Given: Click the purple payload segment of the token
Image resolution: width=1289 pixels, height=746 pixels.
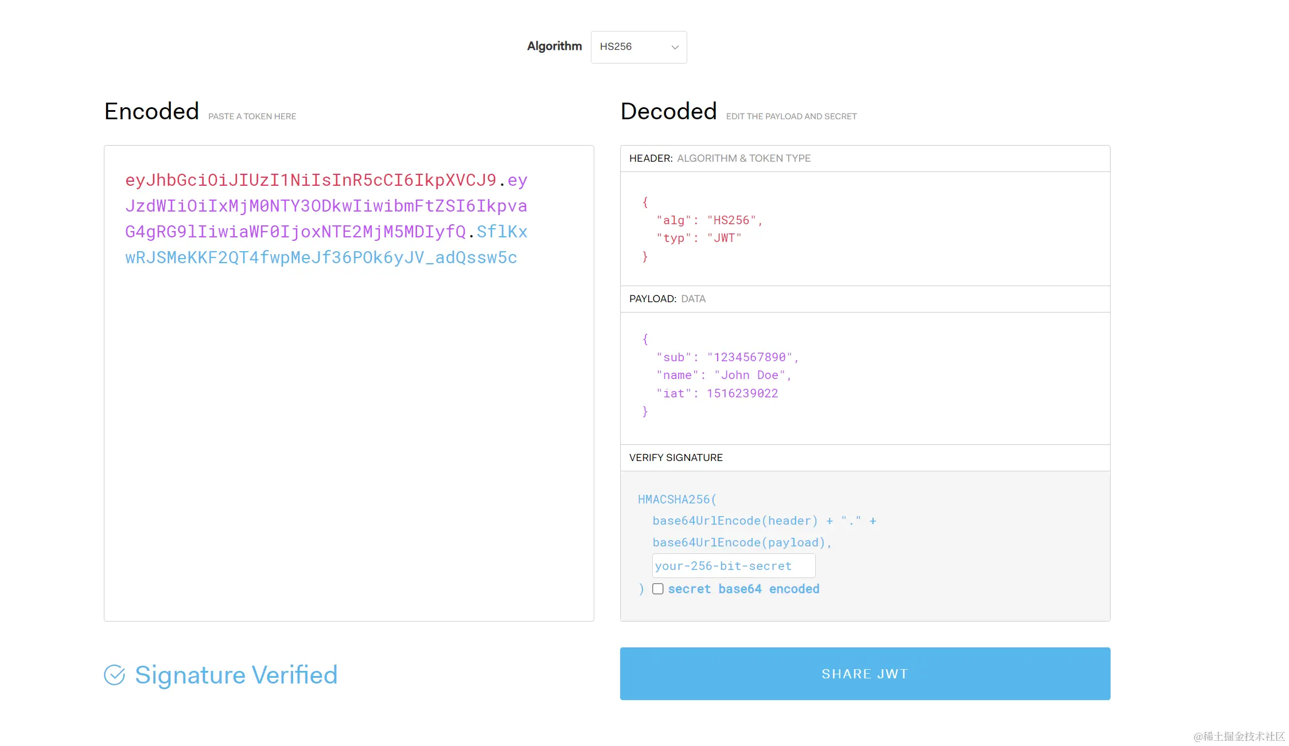Looking at the screenshot, I should (325, 206).
